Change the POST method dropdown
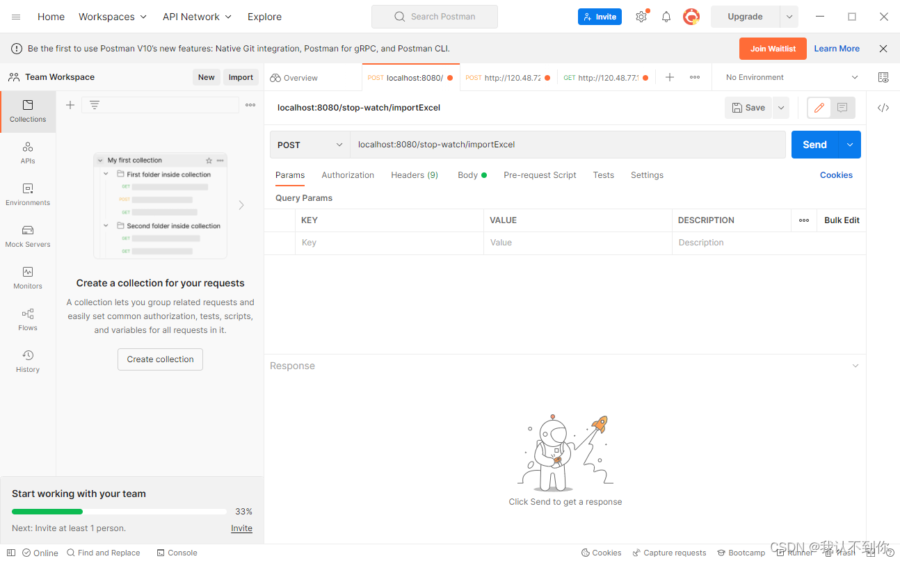900x561 pixels. point(310,145)
